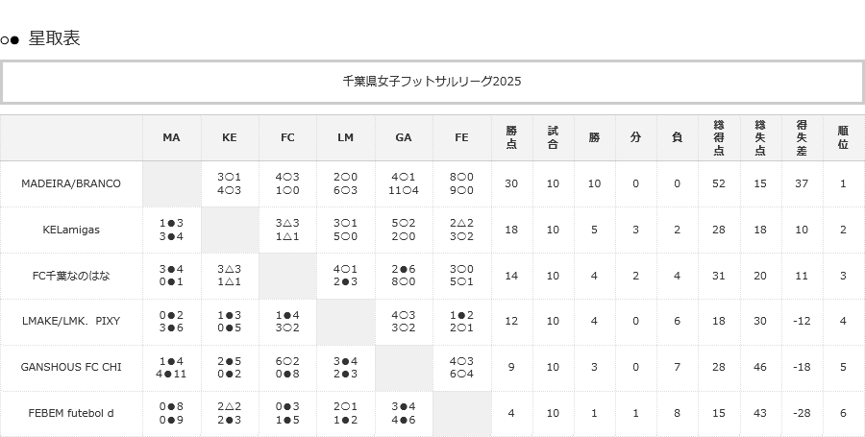Select the KELamigas team row label

(x=71, y=230)
